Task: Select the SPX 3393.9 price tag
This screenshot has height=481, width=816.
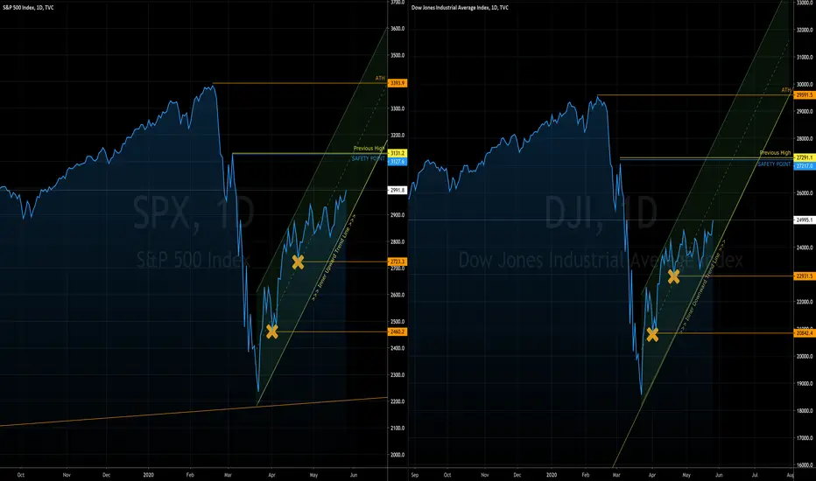Action: click(x=397, y=83)
